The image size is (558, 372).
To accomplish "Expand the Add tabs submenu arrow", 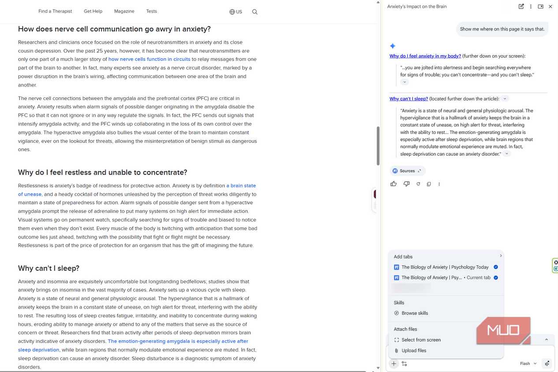I will pyautogui.click(x=501, y=256).
